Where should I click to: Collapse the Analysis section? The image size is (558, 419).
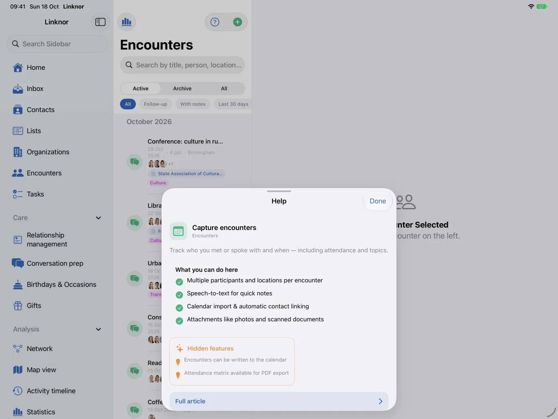(98, 329)
